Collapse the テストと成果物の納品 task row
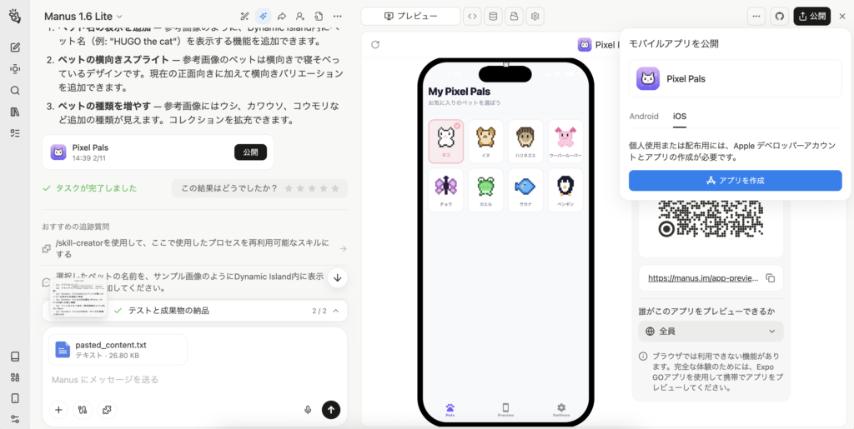The image size is (854, 429). click(x=335, y=311)
